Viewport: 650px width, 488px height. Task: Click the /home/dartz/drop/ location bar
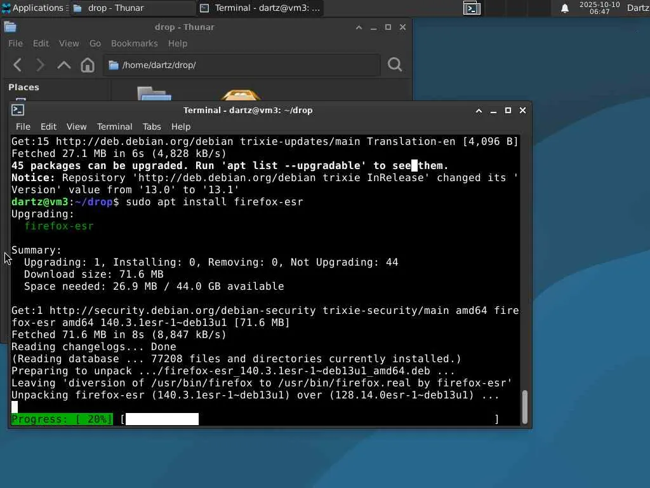coord(242,65)
